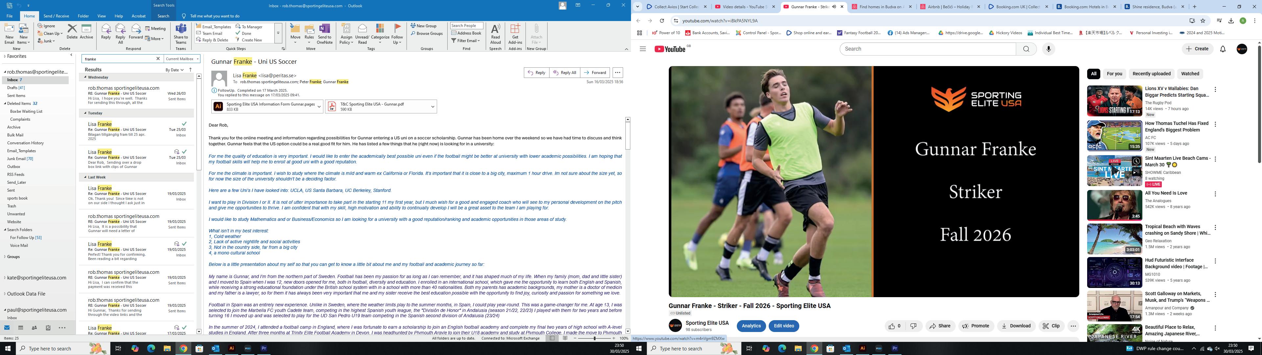This screenshot has height=355, width=1262.
Task: Click the dislike button under video
Action: (913, 326)
